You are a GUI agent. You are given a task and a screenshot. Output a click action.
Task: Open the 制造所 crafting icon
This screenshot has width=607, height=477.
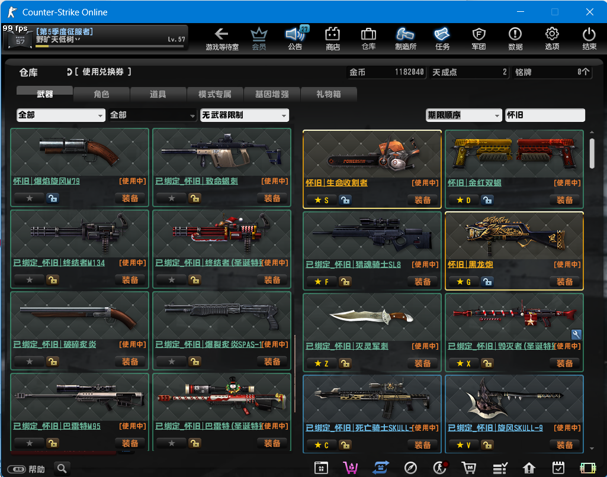(x=405, y=38)
